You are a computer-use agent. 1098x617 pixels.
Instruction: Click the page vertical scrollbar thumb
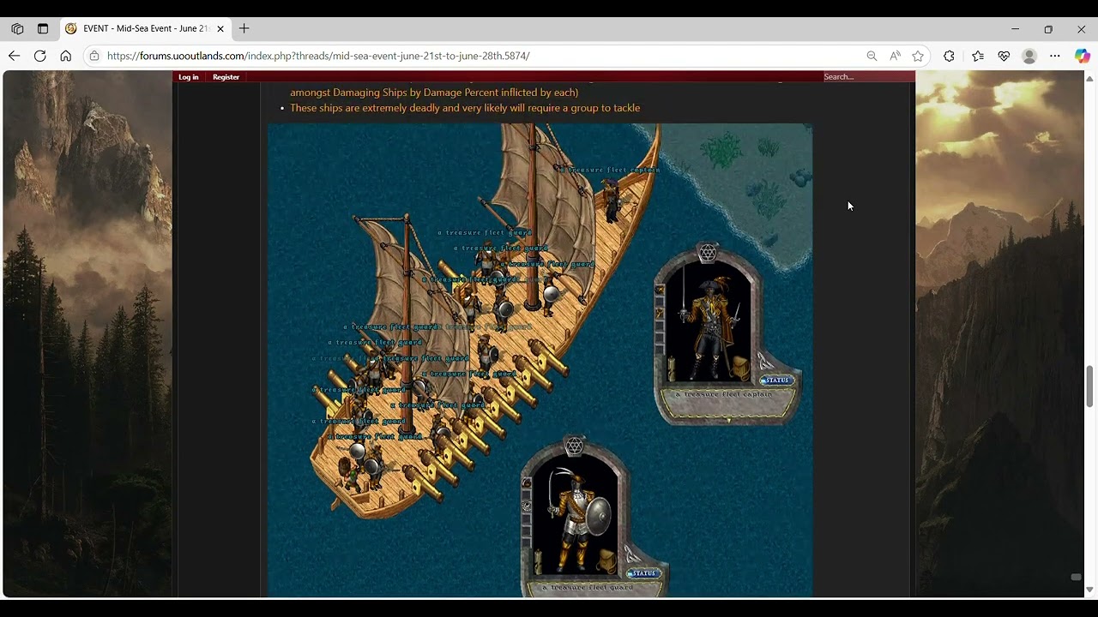tap(1090, 386)
